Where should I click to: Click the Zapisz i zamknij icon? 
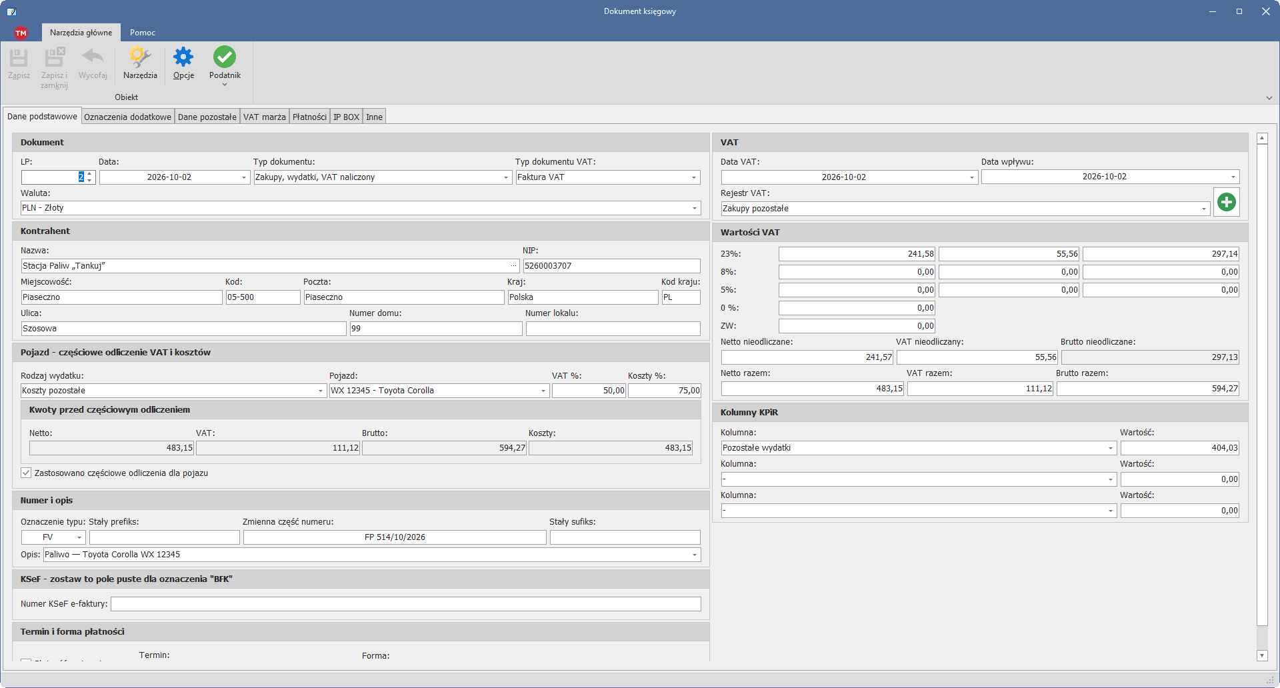coord(54,57)
